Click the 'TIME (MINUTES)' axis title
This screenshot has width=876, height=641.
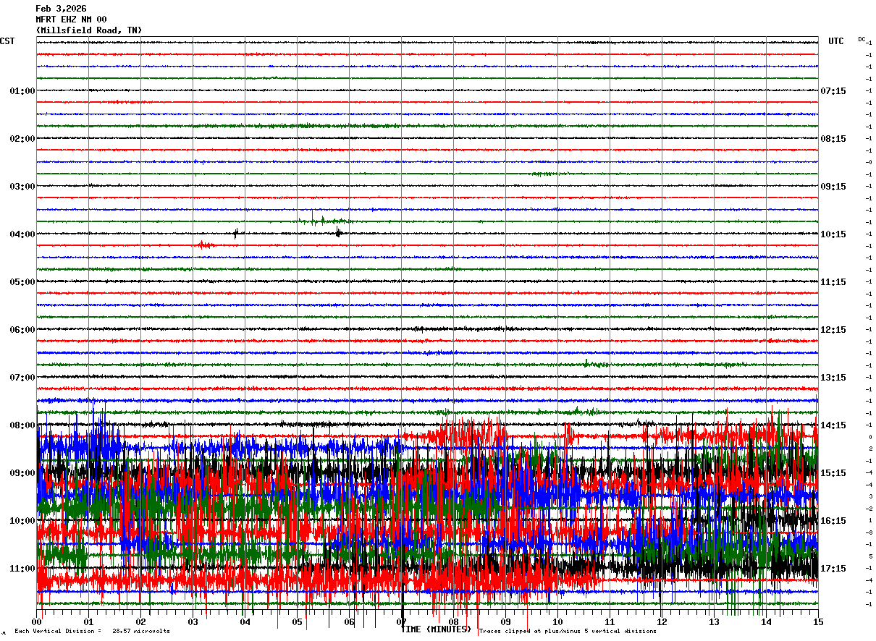coord(436,629)
